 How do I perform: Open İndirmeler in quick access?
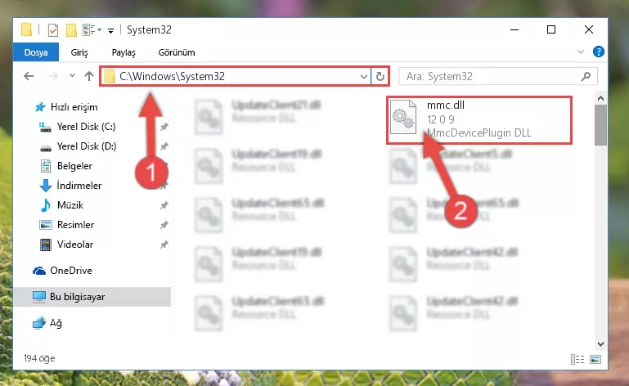click(x=79, y=186)
